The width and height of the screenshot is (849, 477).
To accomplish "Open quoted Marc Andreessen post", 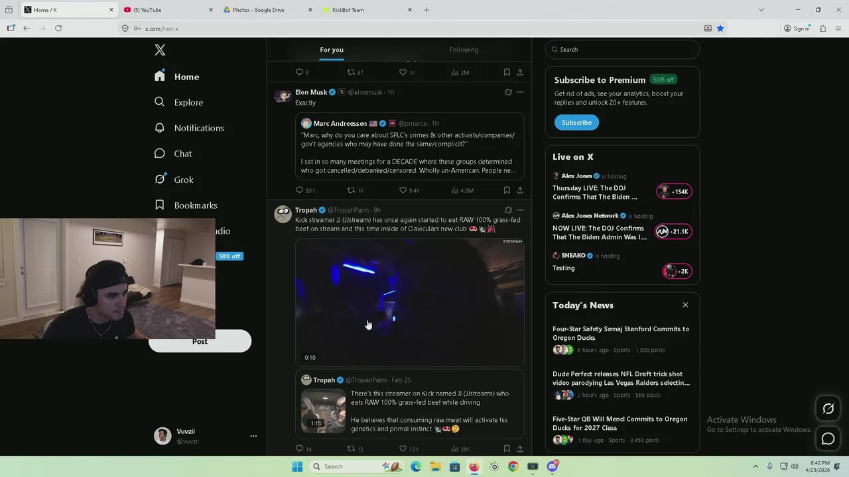I will tap(410, 146).
